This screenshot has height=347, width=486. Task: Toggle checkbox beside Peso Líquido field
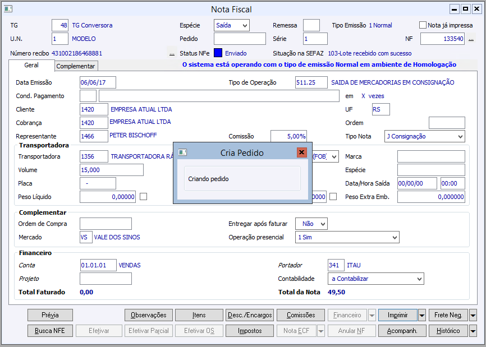pyautogui.click(x=144, y=197)
